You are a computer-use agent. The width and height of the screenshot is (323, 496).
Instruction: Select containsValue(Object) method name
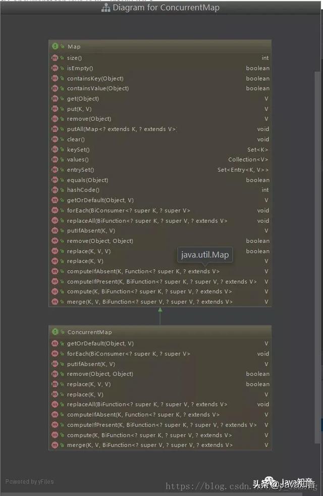pos(98,88)
